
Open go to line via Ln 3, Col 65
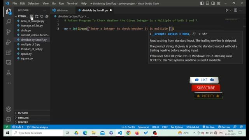128,127
